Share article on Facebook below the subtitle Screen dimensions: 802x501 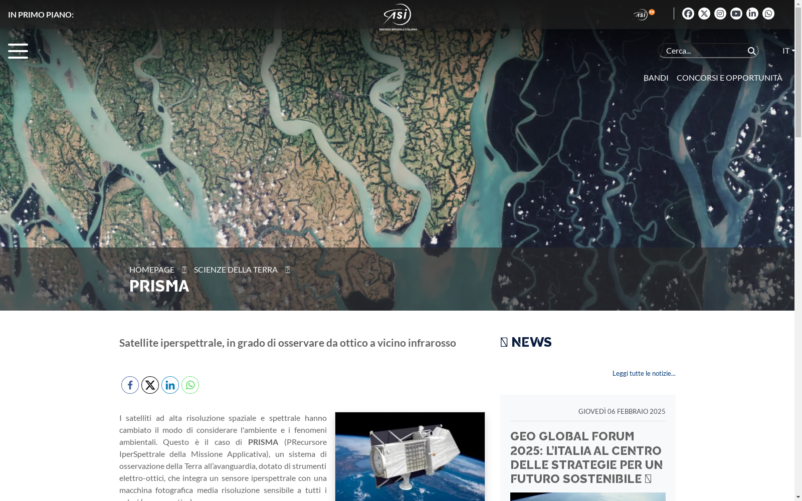pos(130,385)
